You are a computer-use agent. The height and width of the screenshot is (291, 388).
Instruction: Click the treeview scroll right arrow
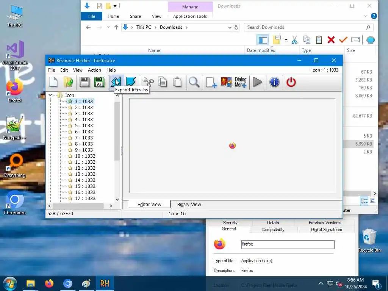tap(111, 206)
